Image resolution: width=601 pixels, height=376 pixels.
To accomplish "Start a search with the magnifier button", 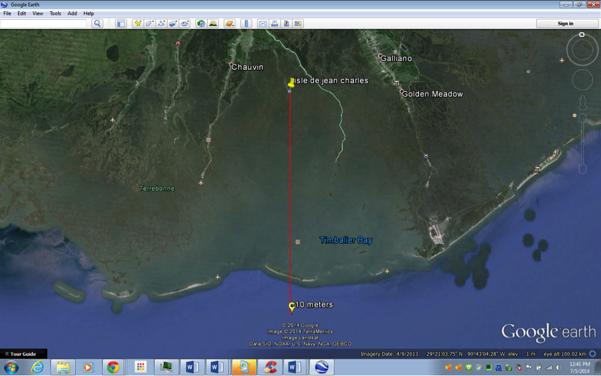I will coord(98,23).
